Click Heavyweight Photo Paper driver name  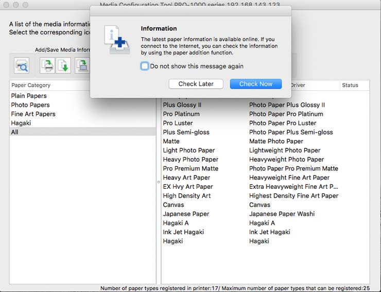pyautogui.click(x=286, y=159)
